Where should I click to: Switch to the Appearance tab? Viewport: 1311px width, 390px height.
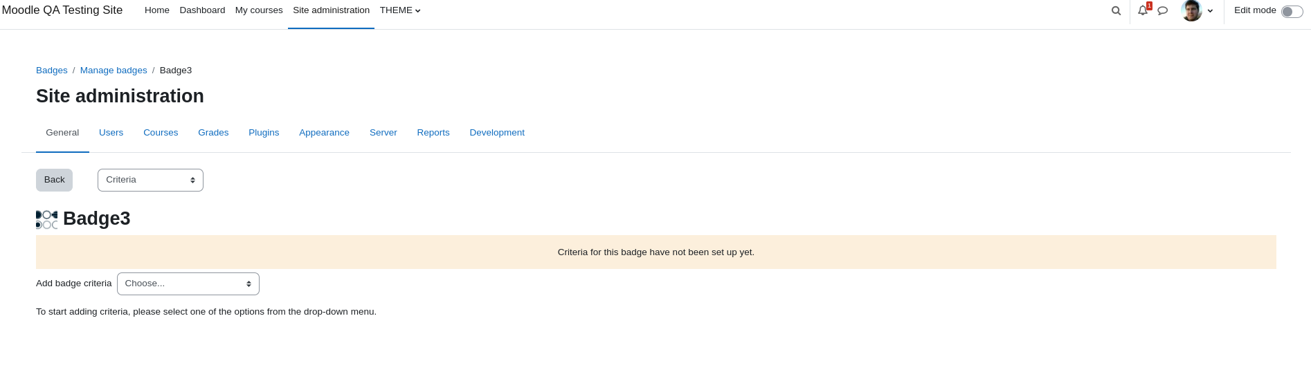(x=324, y=133)
